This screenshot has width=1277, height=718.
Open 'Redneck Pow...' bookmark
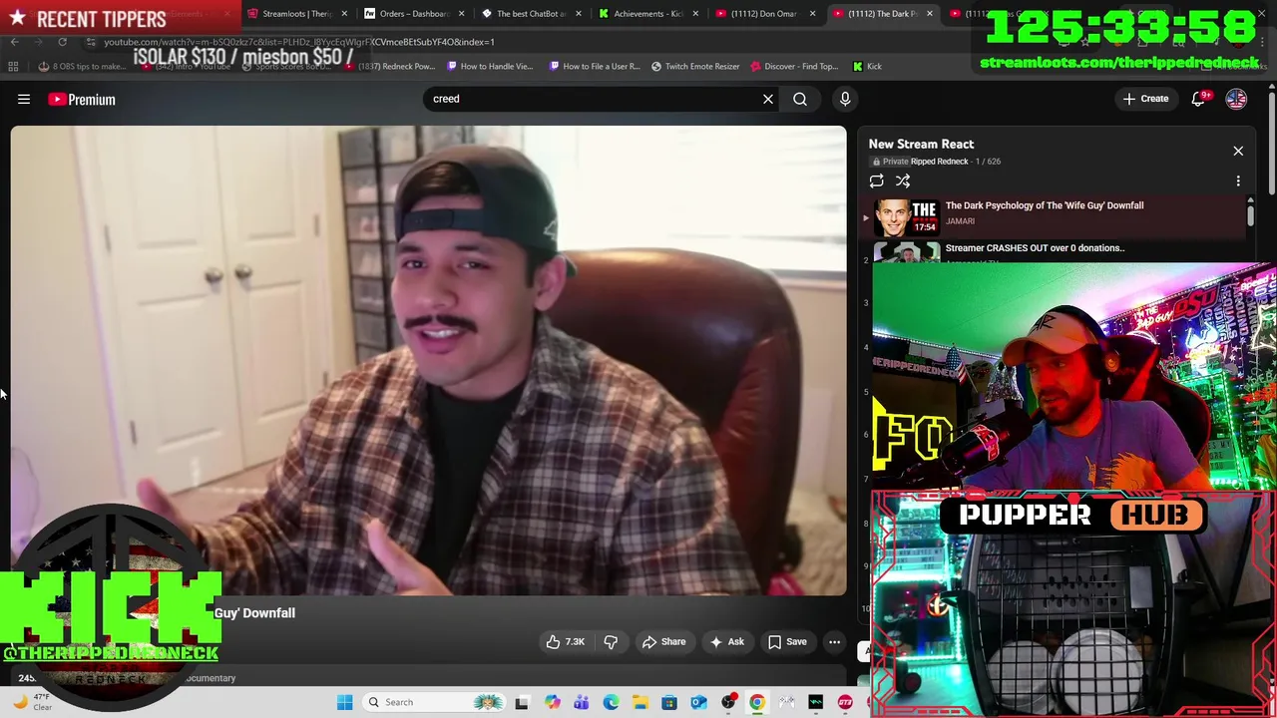pyautogui.click(x=389, y=67)
